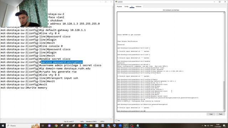Switch to highlighted Packet Tracer taskbar icon
The width and height of the screenshot is (228, 128).
[x=126, y=126]
